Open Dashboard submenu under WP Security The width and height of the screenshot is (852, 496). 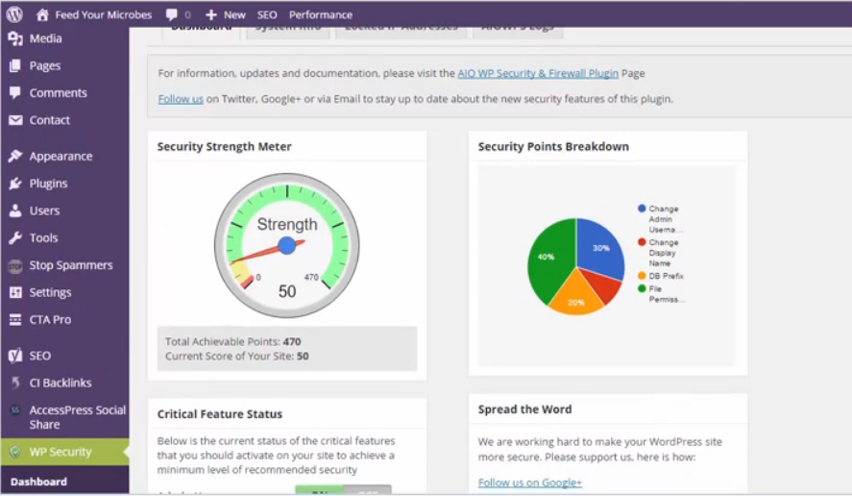coord(38,482)
